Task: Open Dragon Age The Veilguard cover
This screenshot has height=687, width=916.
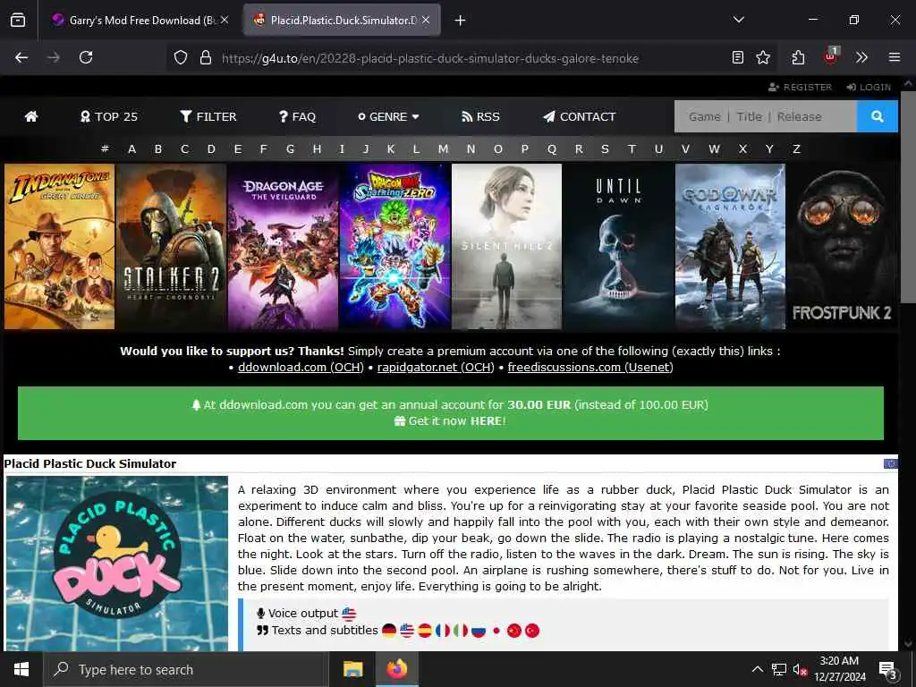Action: pyautogui.click(x=283, y=247)
